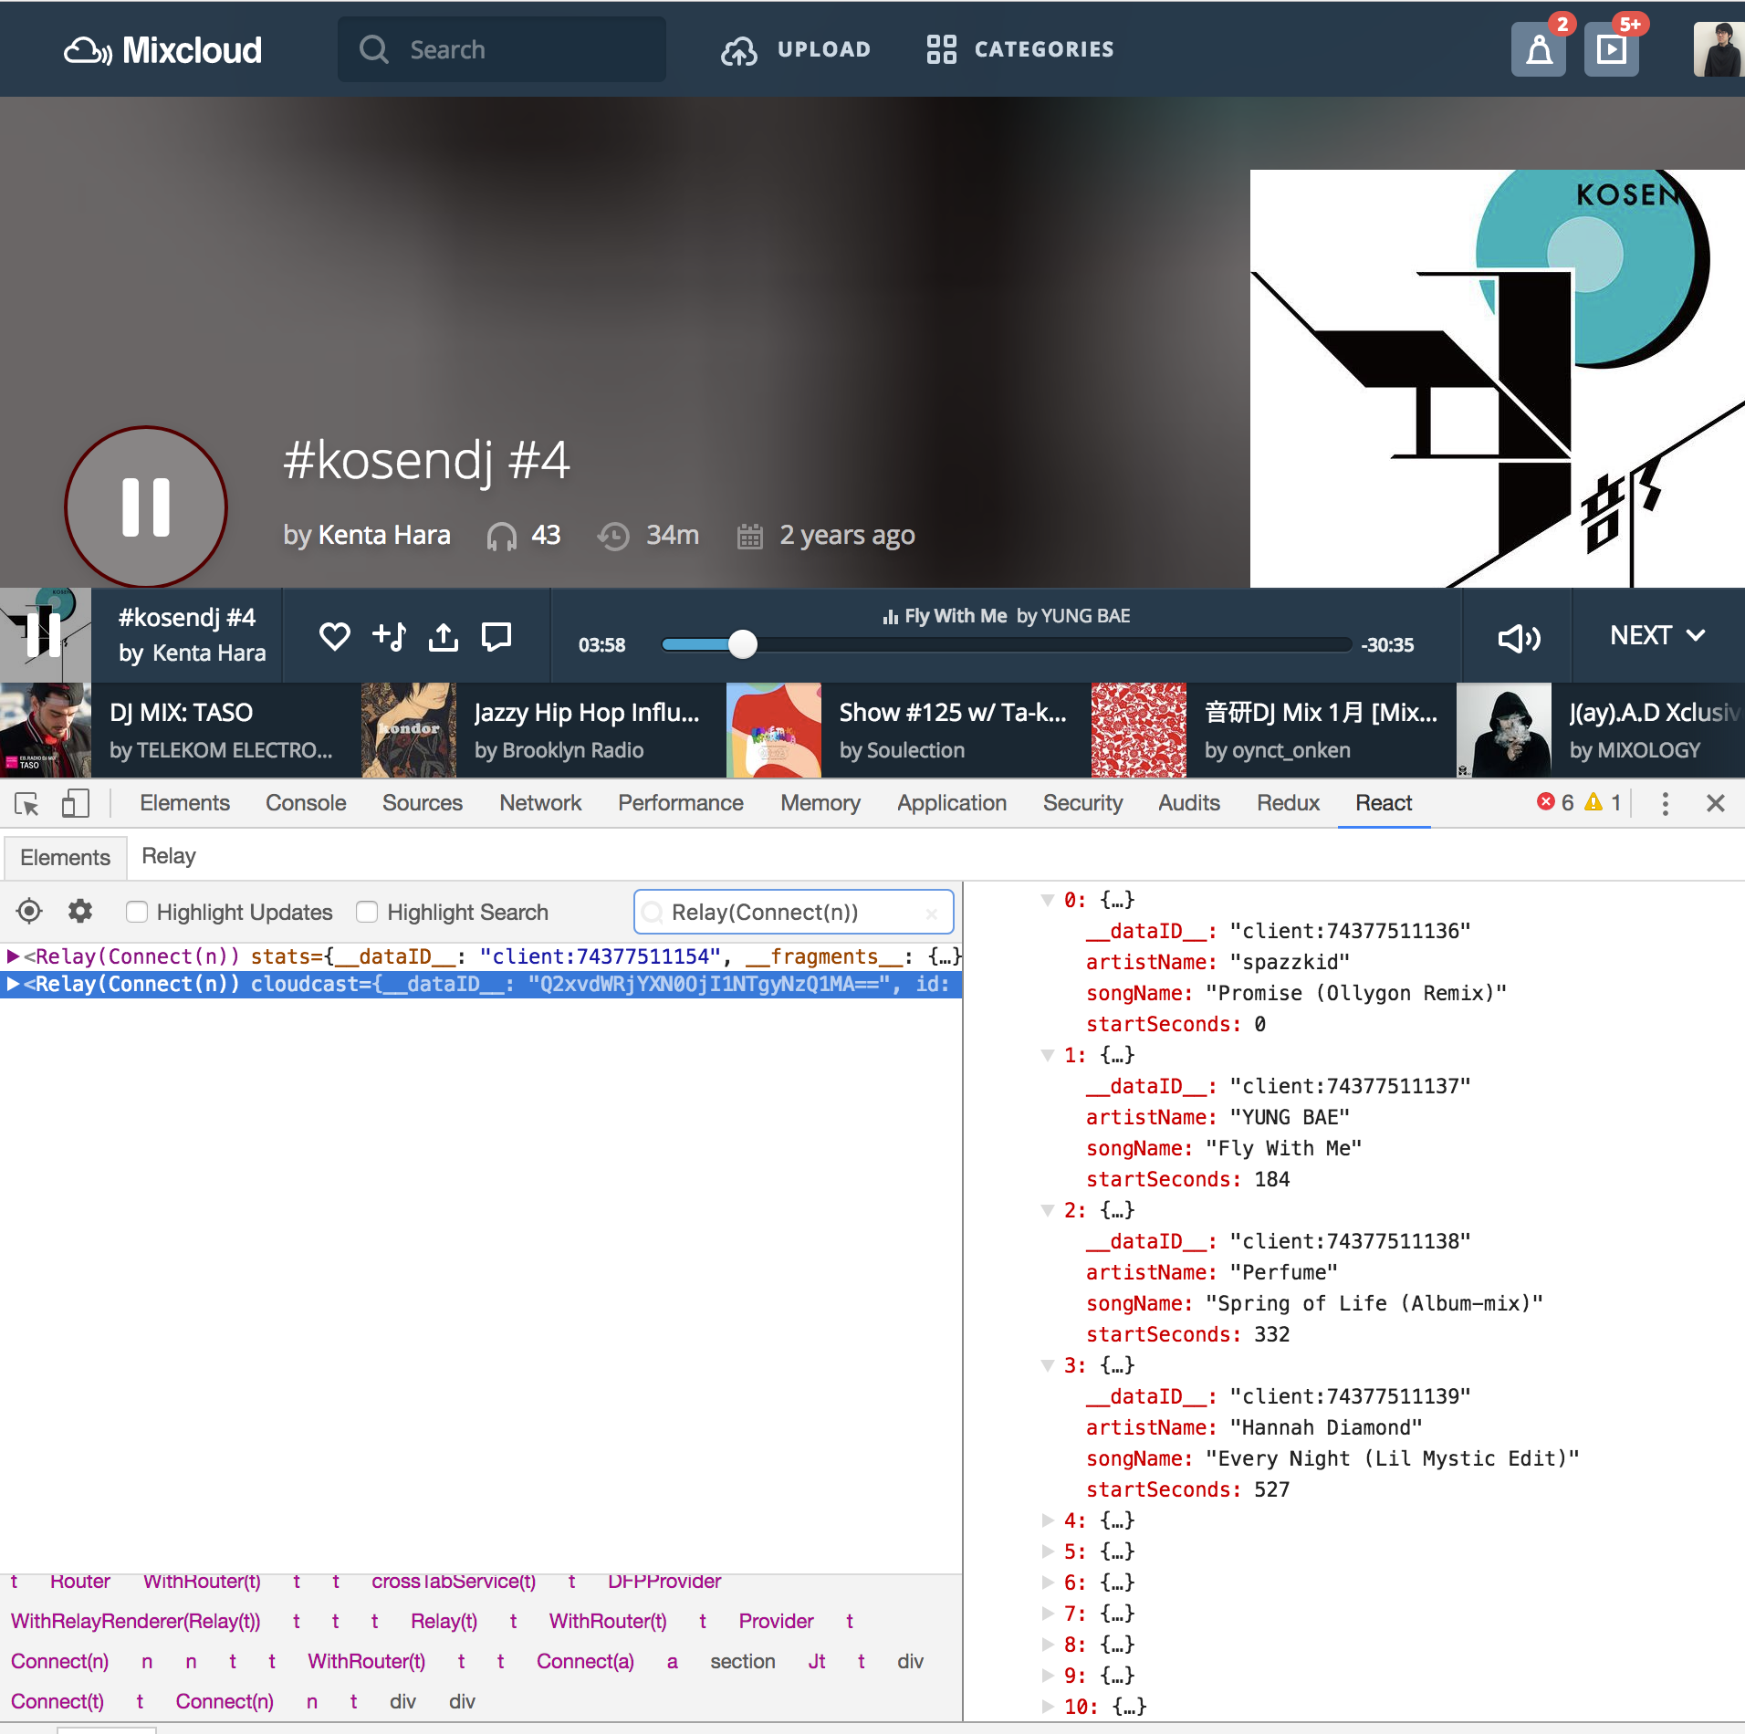Viewport: 1745px width, 1734px height.
Task: Pause playback with the large hero button
Action: 146,507
